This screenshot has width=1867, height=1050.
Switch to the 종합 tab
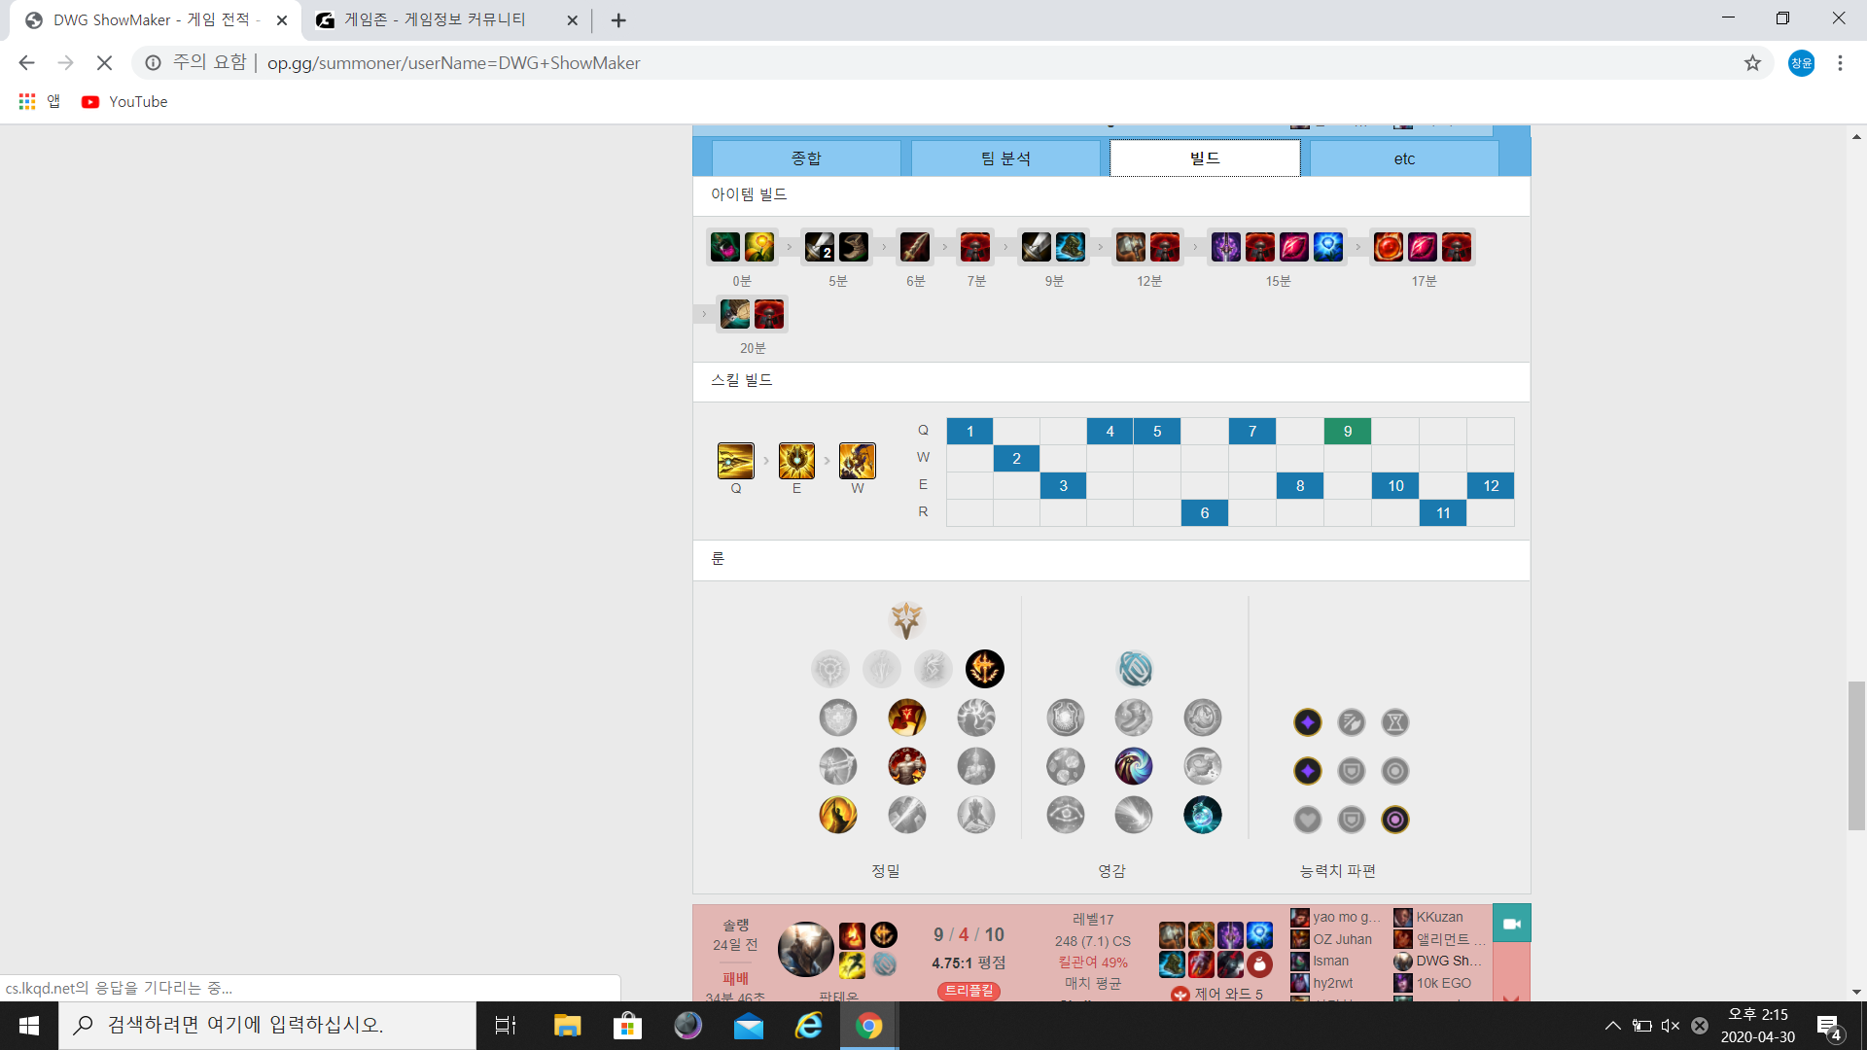pos(805,158)
